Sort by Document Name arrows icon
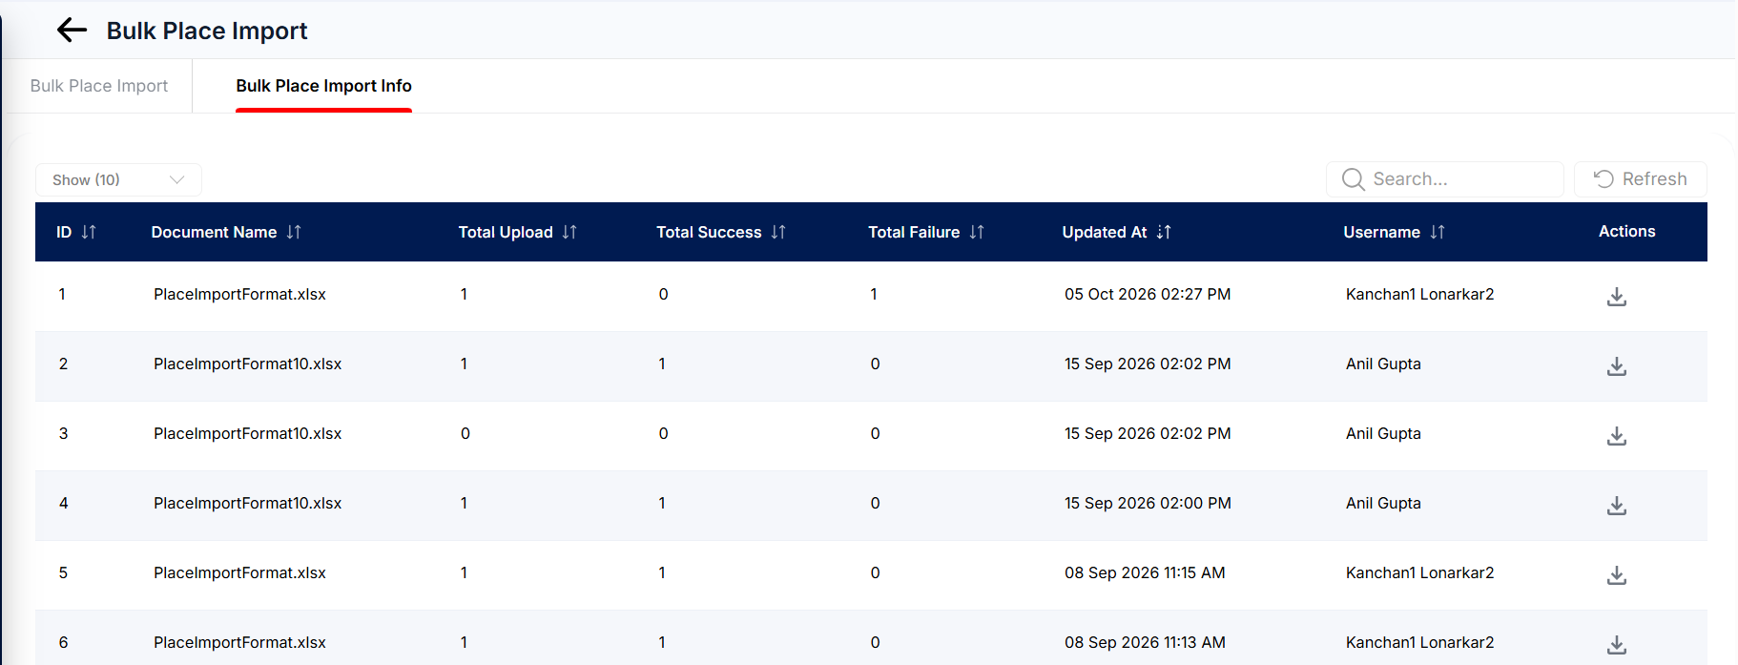 tap(294, 232)
